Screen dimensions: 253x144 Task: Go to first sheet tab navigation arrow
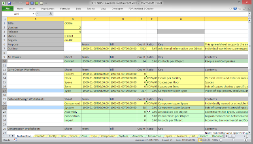(x=4, y=136)
